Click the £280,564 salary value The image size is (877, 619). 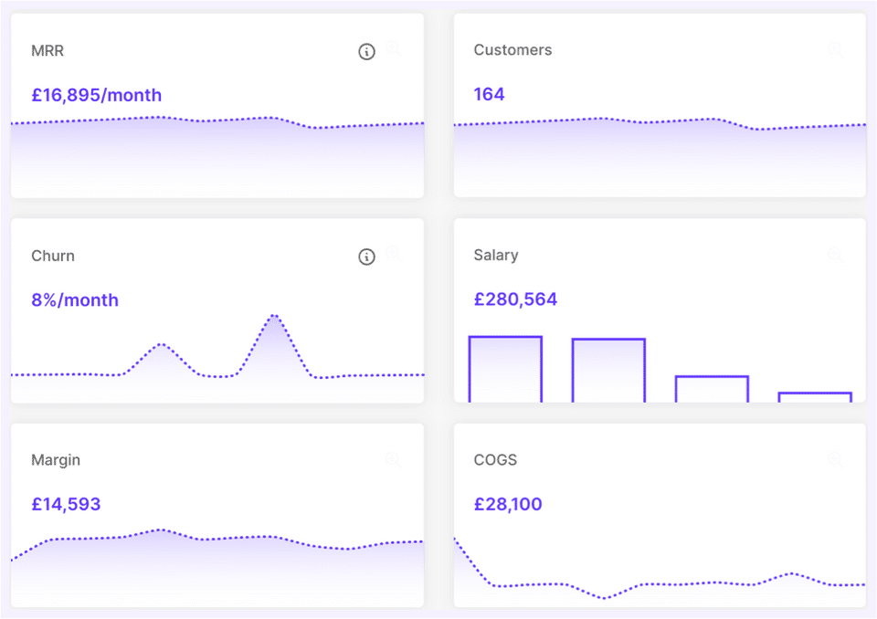click(x=515, y=299)
